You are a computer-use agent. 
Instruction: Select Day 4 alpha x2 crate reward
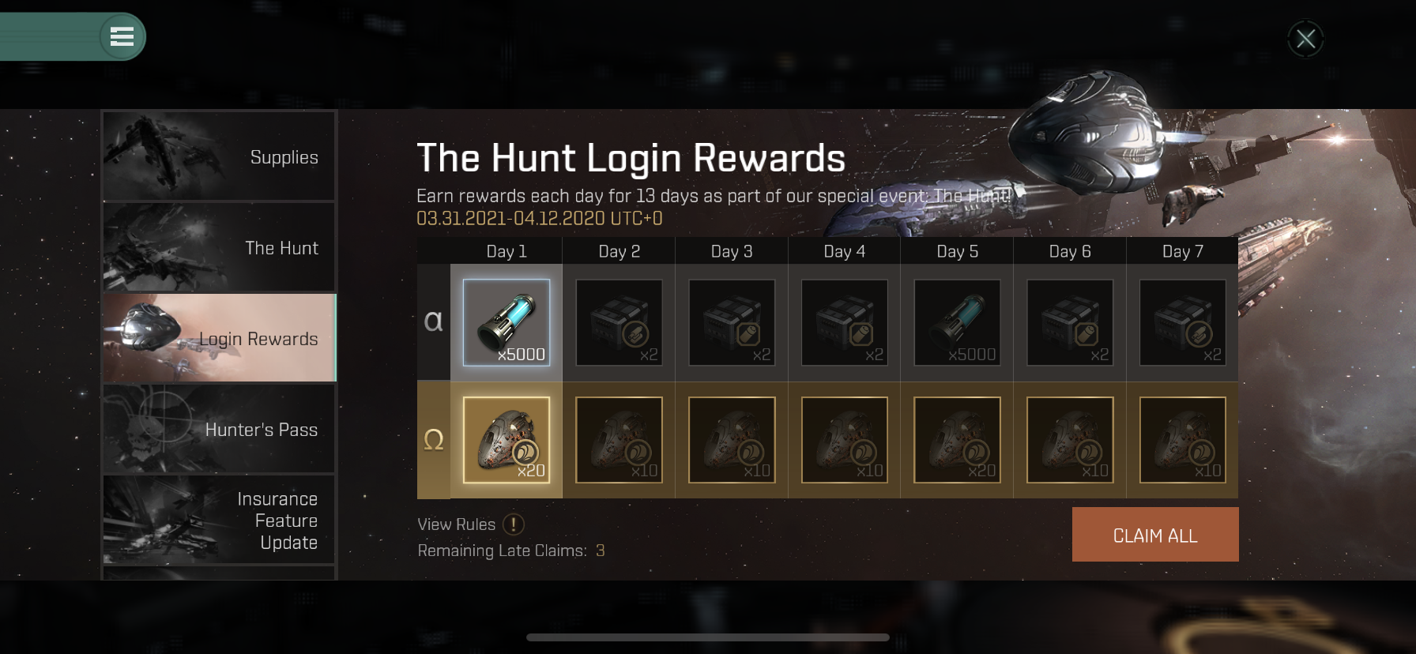[x=845, y=322]
